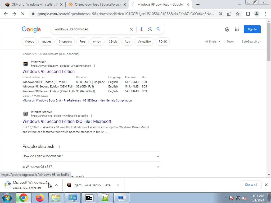This screenshot has width=271, height=203.
Task: Click the address bar URL
Action: click(126, 14)
